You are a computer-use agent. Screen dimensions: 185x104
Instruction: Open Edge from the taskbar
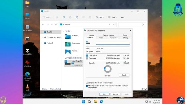coord(101,102)
